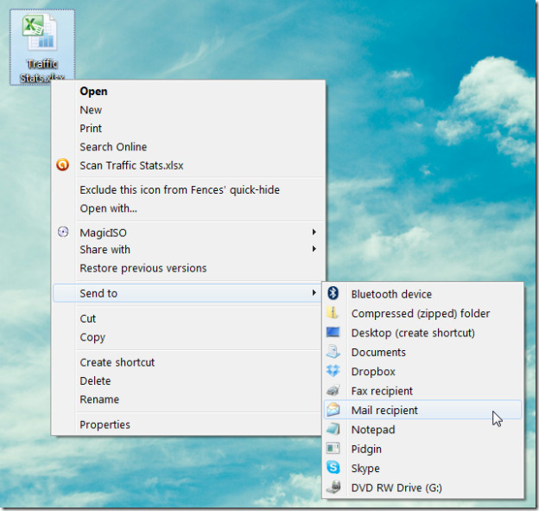539x511 pixels.
Task: Click the Skype logo icon
Action: 333,468
